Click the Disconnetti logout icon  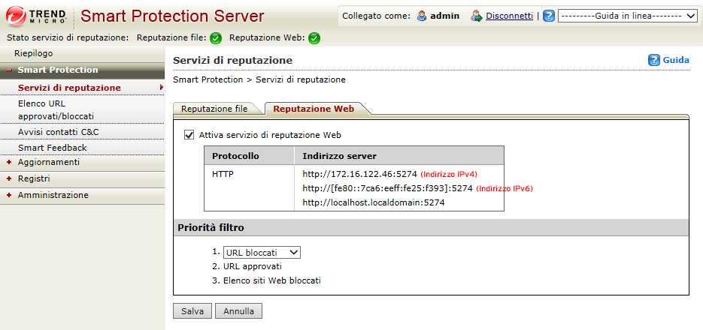[x=477, y=16]
